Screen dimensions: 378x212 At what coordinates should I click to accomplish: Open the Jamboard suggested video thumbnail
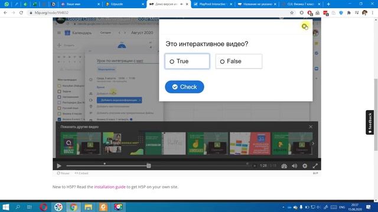pyautogui.click(x=208, y=144)
